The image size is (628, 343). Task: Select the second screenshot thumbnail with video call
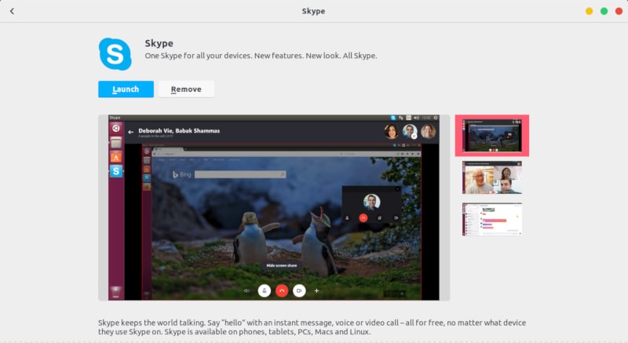(492, 177)
